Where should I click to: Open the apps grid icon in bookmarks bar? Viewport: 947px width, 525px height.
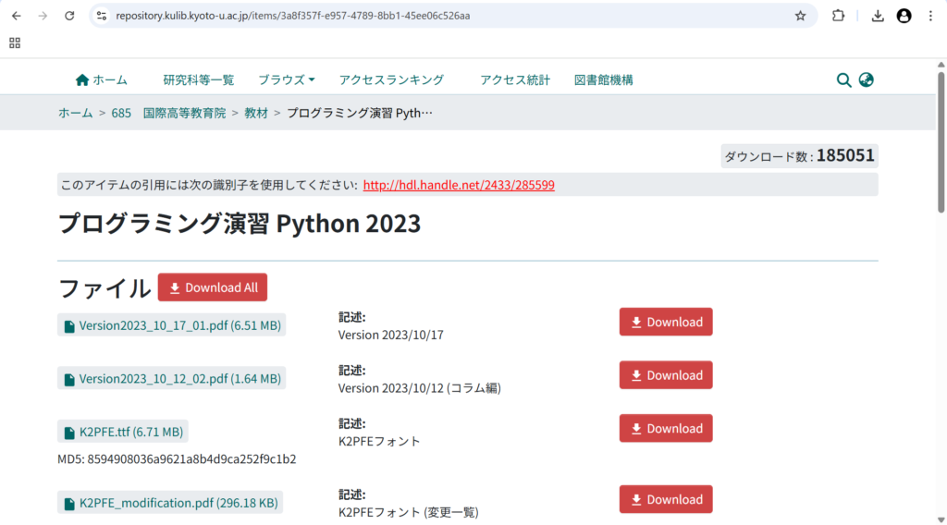(15, 43)
